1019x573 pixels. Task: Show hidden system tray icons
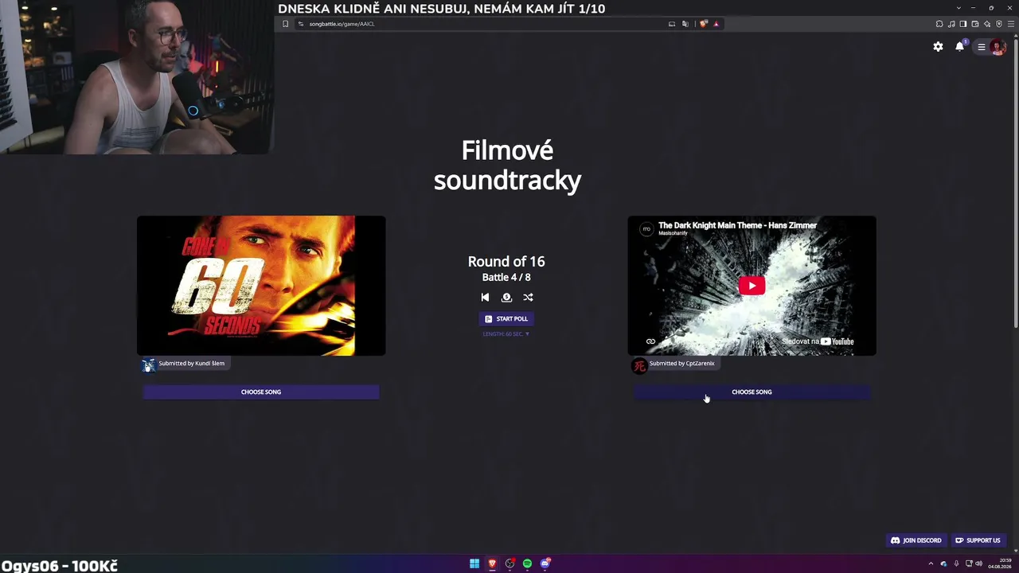click(931, 563)
